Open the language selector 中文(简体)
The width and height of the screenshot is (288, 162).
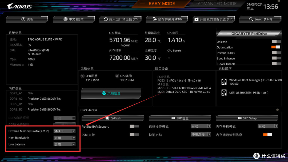[74, 19]
